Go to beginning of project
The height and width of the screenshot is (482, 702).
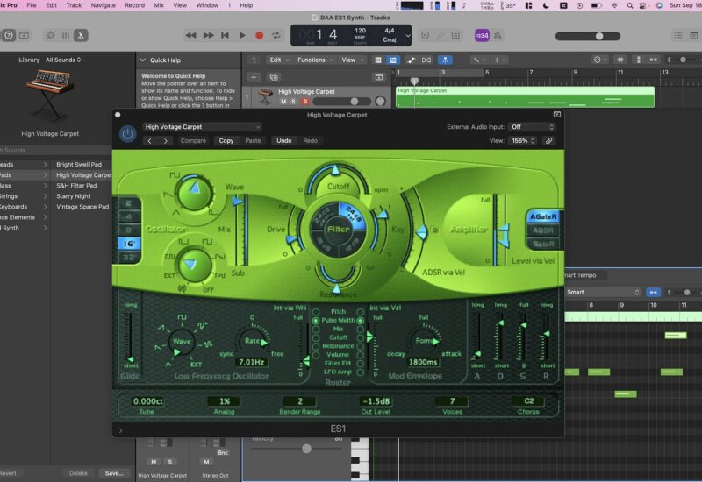[x=226, y=35]
